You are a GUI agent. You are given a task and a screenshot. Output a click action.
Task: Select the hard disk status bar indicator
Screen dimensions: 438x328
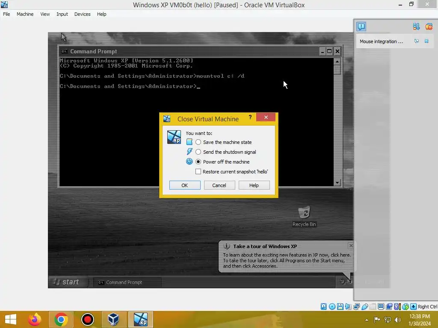(x=323, y=307)
